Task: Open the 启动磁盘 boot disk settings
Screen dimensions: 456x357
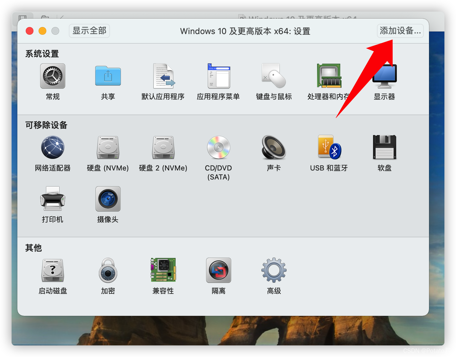Action: tap(53, 270)
